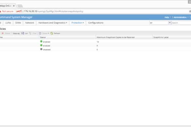Sort by SnapMirror Label column header
Screen dimensions: 191x127
pyautogui.click(x=172, y=37)
